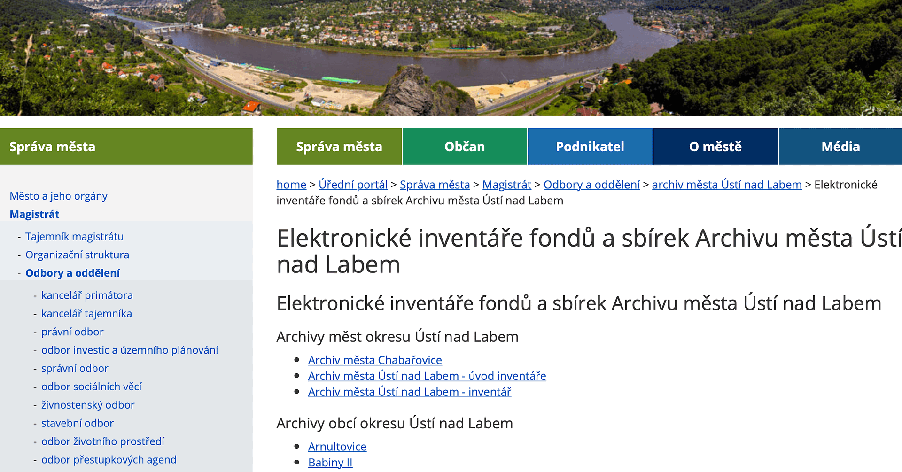Open kancelář primátora sidebar link
Screen dimensions: 902x472
tap(87, 295)
